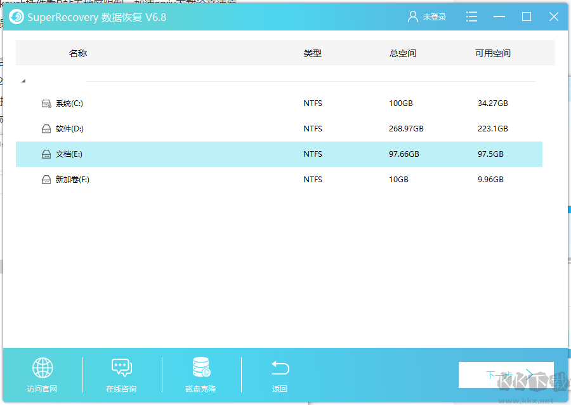Close the SuperRecovery window
This screenshot has width=571, height=405.
tap(554, 17)
